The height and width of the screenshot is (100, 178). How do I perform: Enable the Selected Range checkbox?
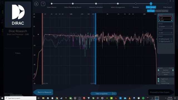[x=159, y=83]
